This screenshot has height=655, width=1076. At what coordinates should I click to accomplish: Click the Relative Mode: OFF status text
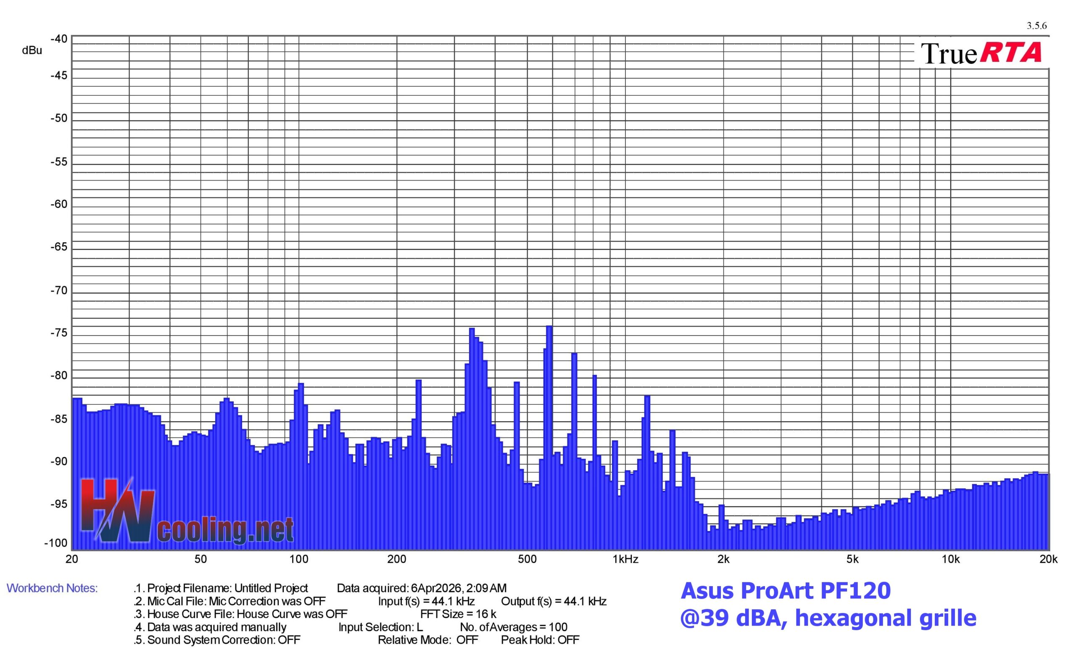tap(427, 640)
